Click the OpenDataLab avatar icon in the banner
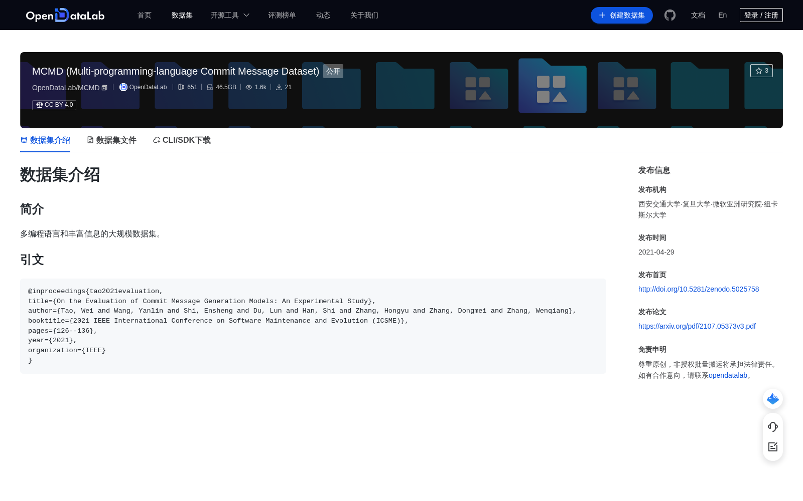Viewport: 803px width, 501px height. [123, 87]
